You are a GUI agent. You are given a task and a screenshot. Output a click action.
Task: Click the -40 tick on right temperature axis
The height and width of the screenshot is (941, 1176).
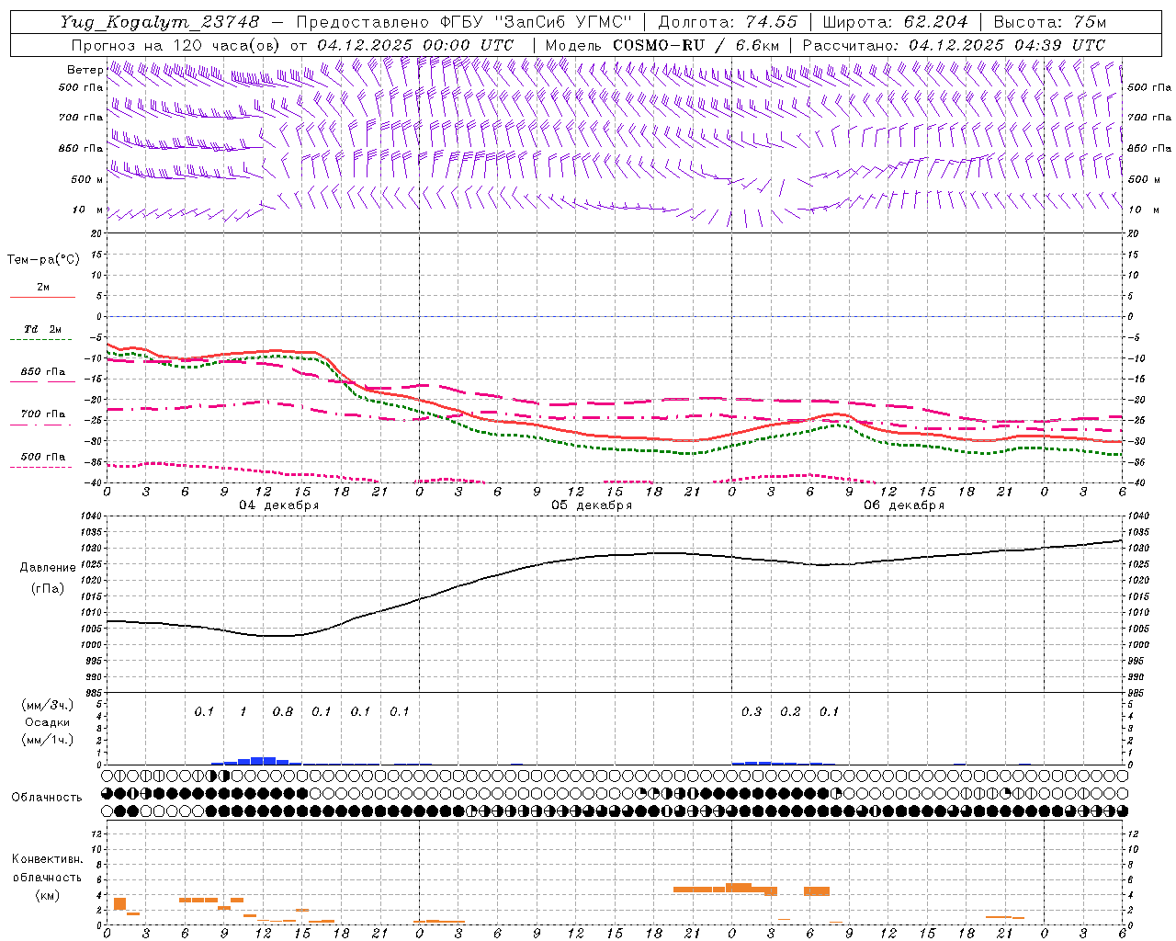click(x=1137, y=482)
